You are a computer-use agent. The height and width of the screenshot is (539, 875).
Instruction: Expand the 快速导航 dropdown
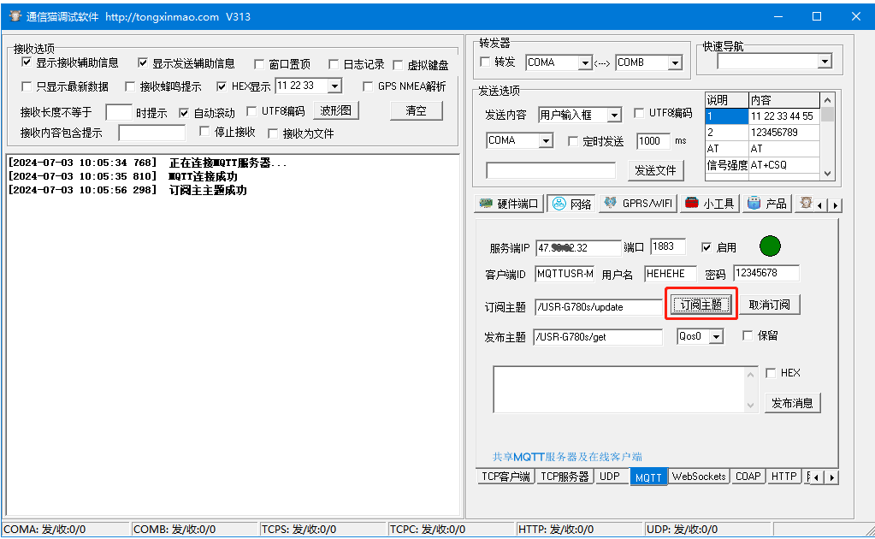[825, 62]
